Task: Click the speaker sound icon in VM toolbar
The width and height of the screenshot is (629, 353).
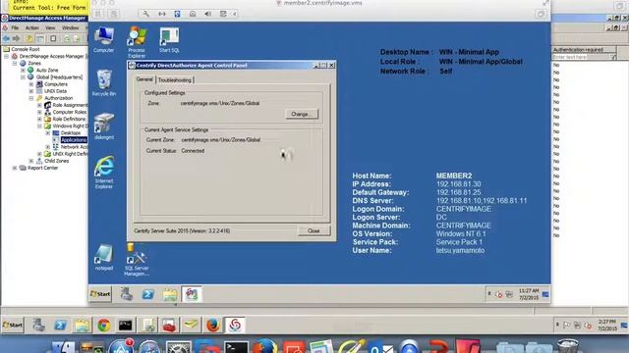Action: click(207, 14)
